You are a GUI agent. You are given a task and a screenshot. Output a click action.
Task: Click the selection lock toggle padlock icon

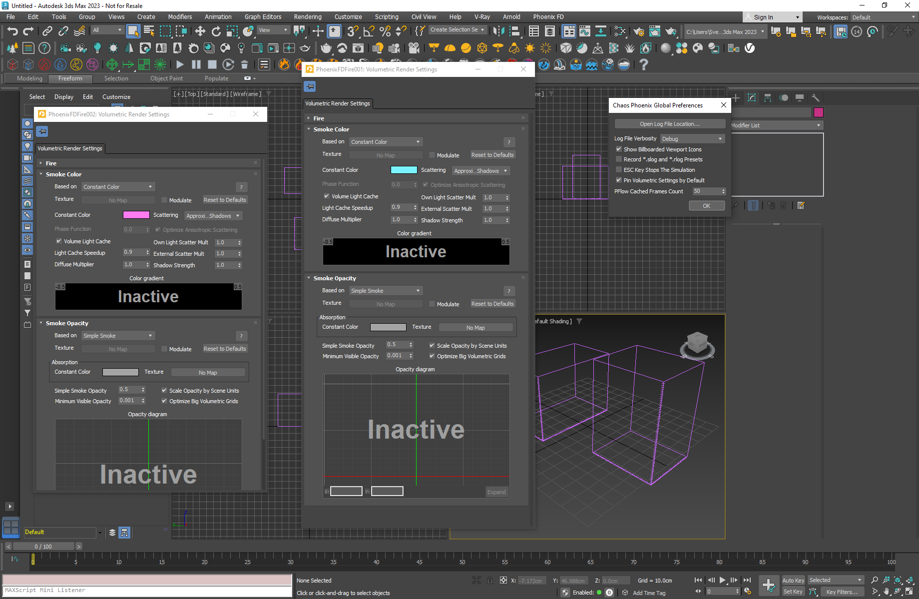pos(490,581)
